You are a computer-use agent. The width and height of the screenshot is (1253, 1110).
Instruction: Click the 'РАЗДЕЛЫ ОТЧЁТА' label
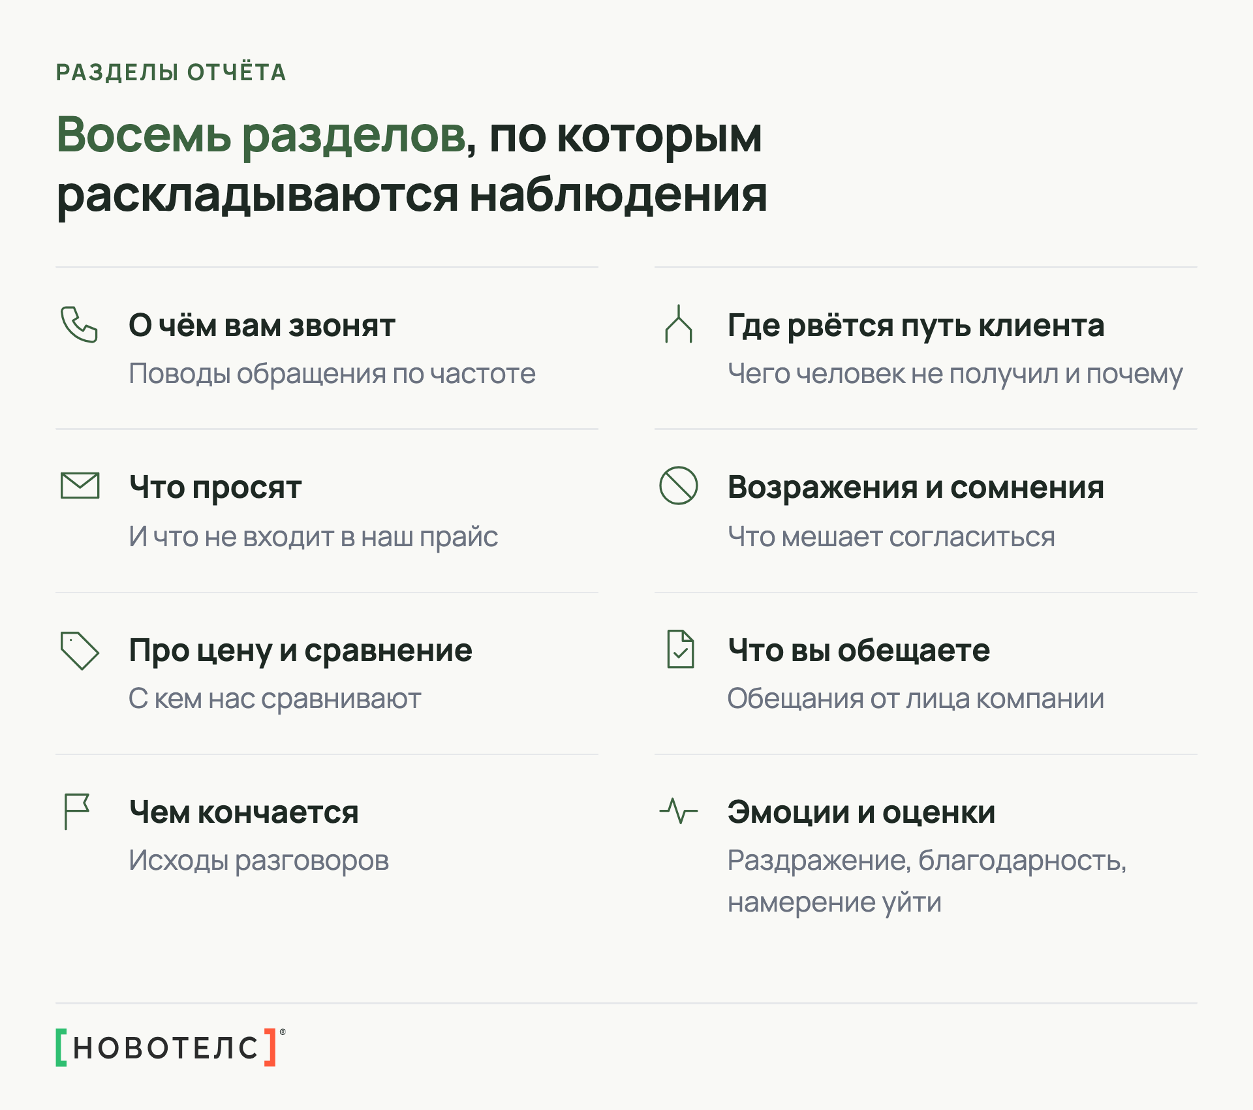click(171, 72)
